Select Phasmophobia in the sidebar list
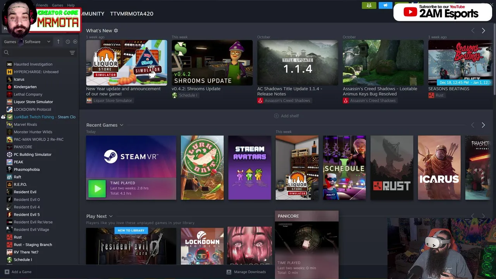This screenshot has height=279, width=496. pos(26,169)
